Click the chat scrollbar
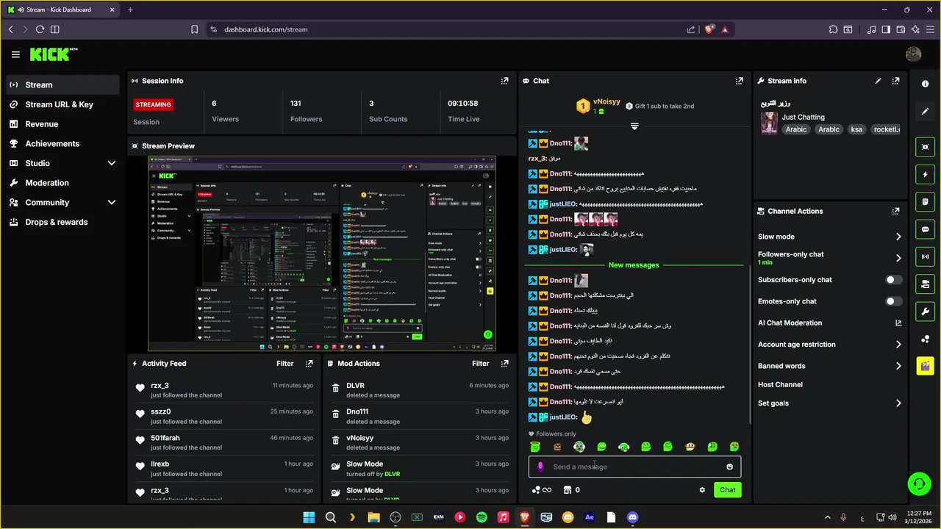Image resolution: width=941 pixels, height=529 pixels. click(x=750, y=344)
